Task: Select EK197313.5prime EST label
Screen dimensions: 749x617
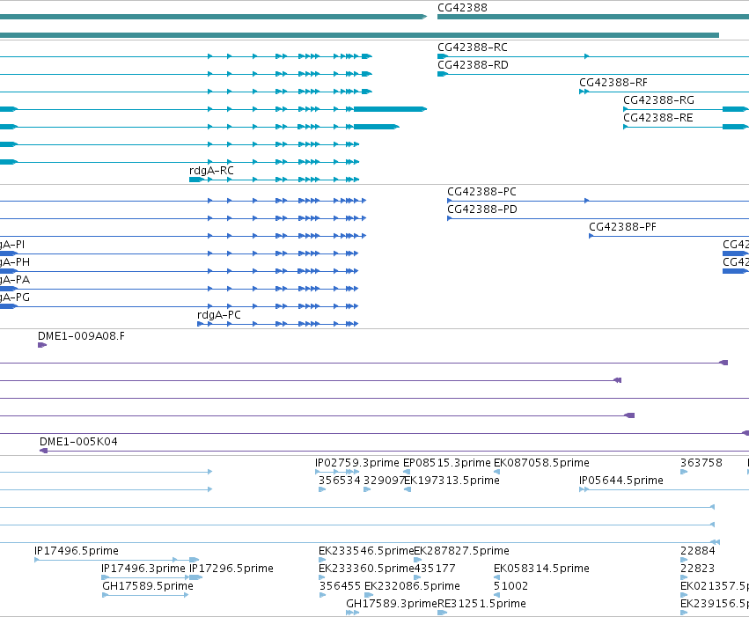Action: pos(452,481)
